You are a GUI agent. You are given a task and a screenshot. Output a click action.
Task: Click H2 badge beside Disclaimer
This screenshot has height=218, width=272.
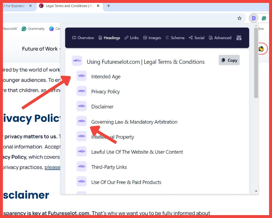tap(82, 106)
